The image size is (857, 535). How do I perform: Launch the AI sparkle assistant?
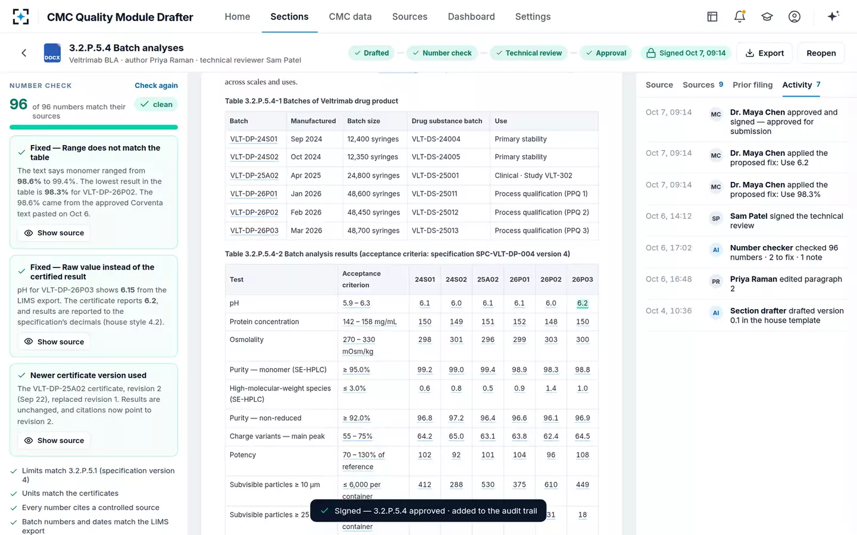click(x=833, y=17)
